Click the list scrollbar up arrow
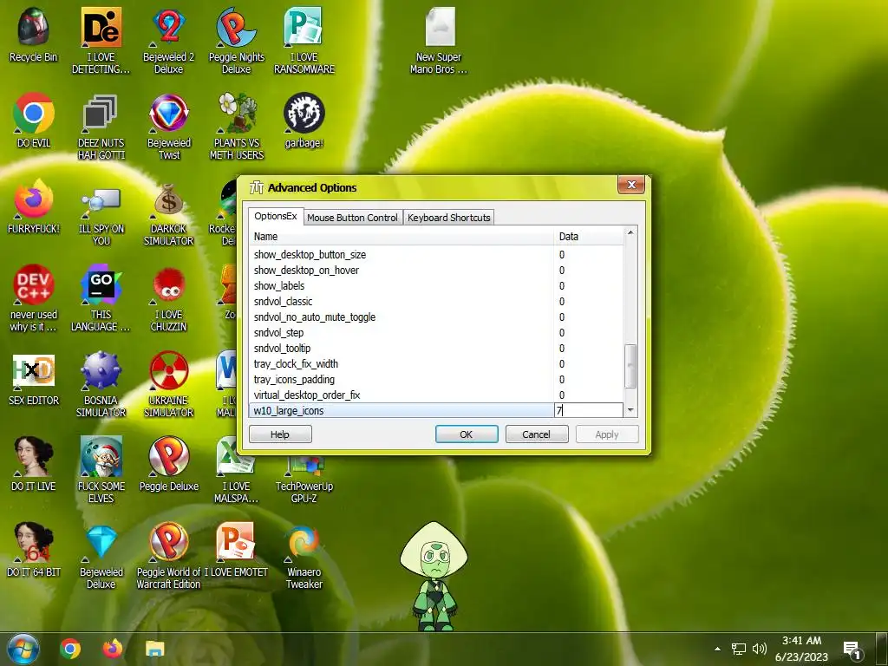Viewport: 888px width, 666px height. (x=630, y=232)
